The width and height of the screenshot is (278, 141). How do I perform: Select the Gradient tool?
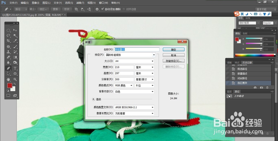pyautogui.click(x=15, y=57)
